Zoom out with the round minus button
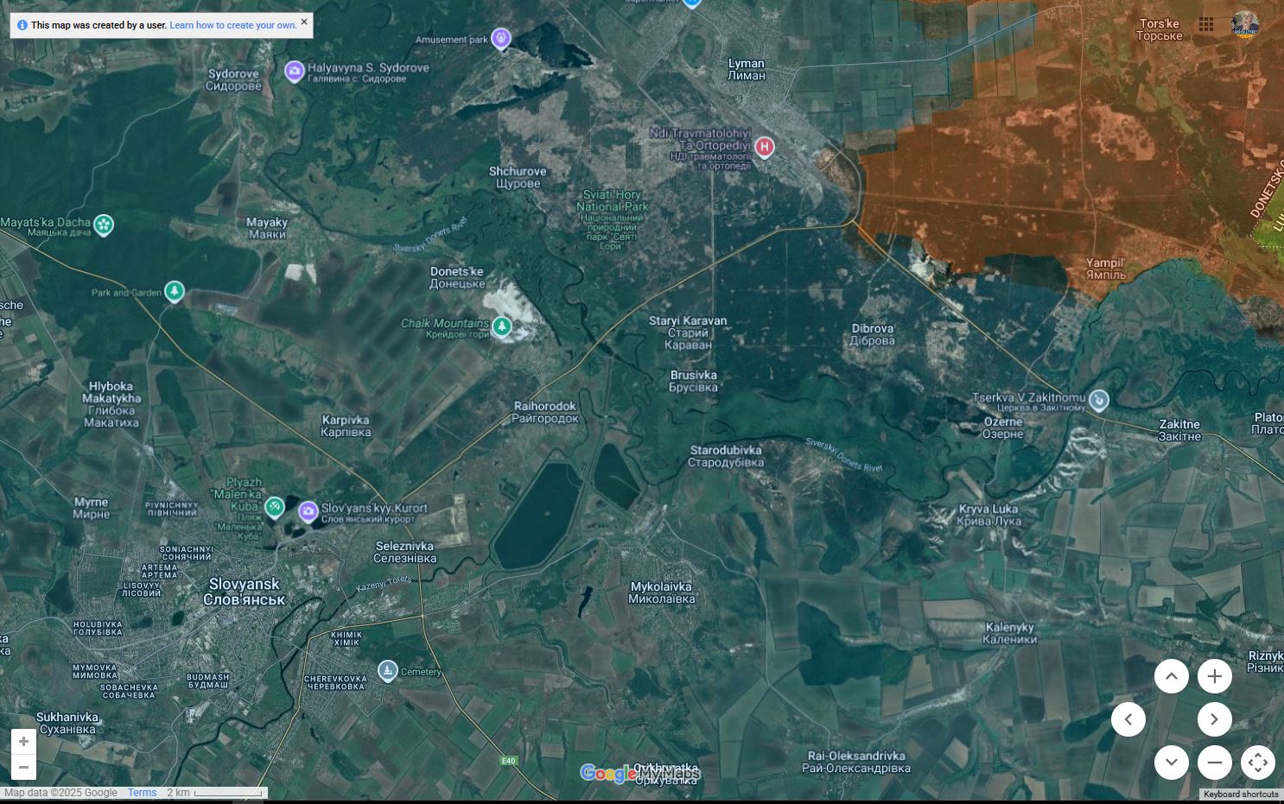The width and height of the screenshot is (1284, 804). [1215, 763]
